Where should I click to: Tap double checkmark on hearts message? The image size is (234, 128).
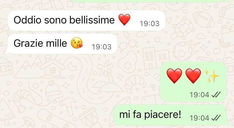coord(216,95)
